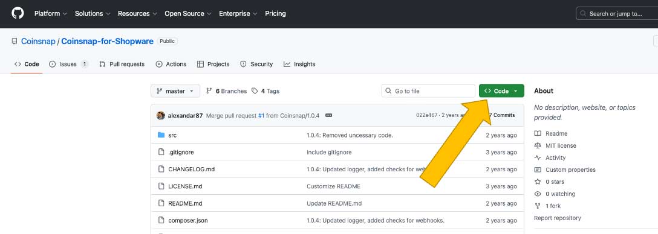Image resolution: width=658 pixels, height=234 pixels.
Task: Open the Security tab
Action: coord(256,64)
